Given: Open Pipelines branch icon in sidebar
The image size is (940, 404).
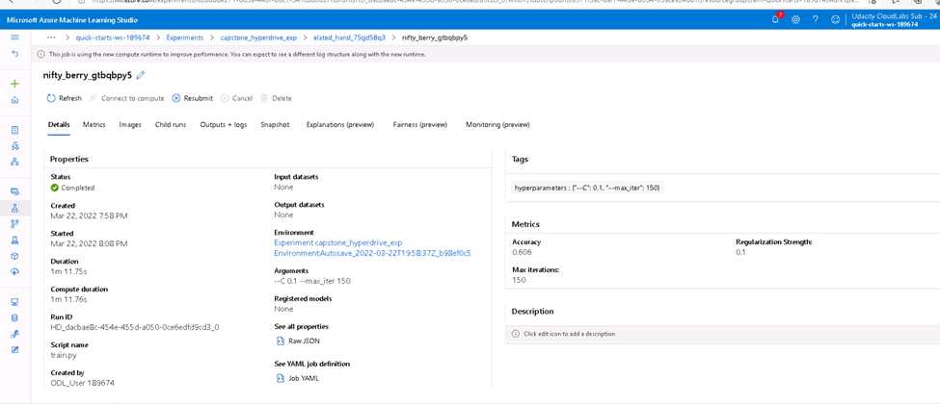Looking at the screenshot, I should tap(15, 223).
